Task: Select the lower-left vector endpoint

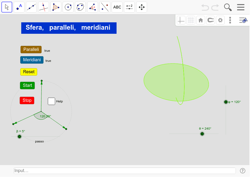Action: point(13,124)
